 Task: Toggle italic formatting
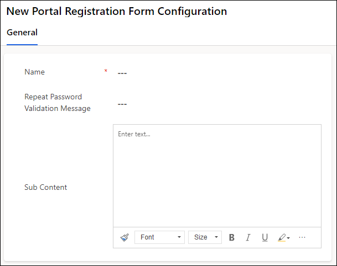(248, 237)
